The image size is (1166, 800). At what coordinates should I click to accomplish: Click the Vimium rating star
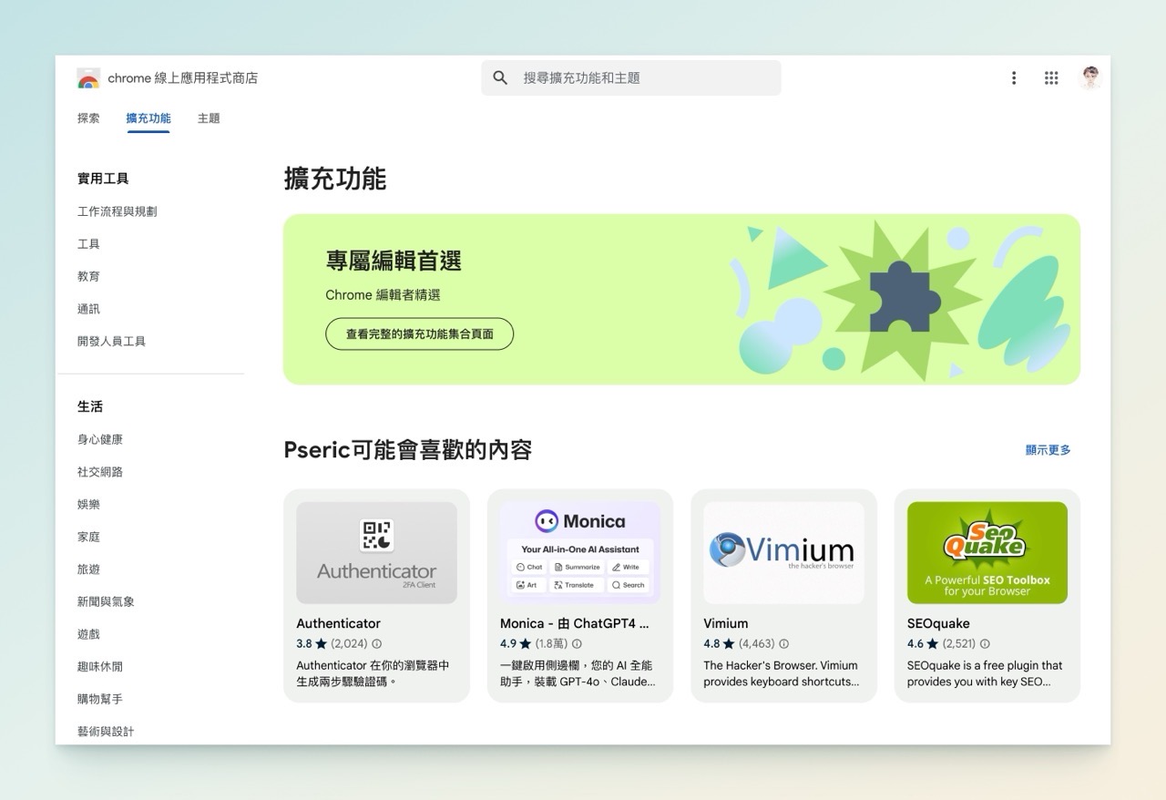(728, 643)
